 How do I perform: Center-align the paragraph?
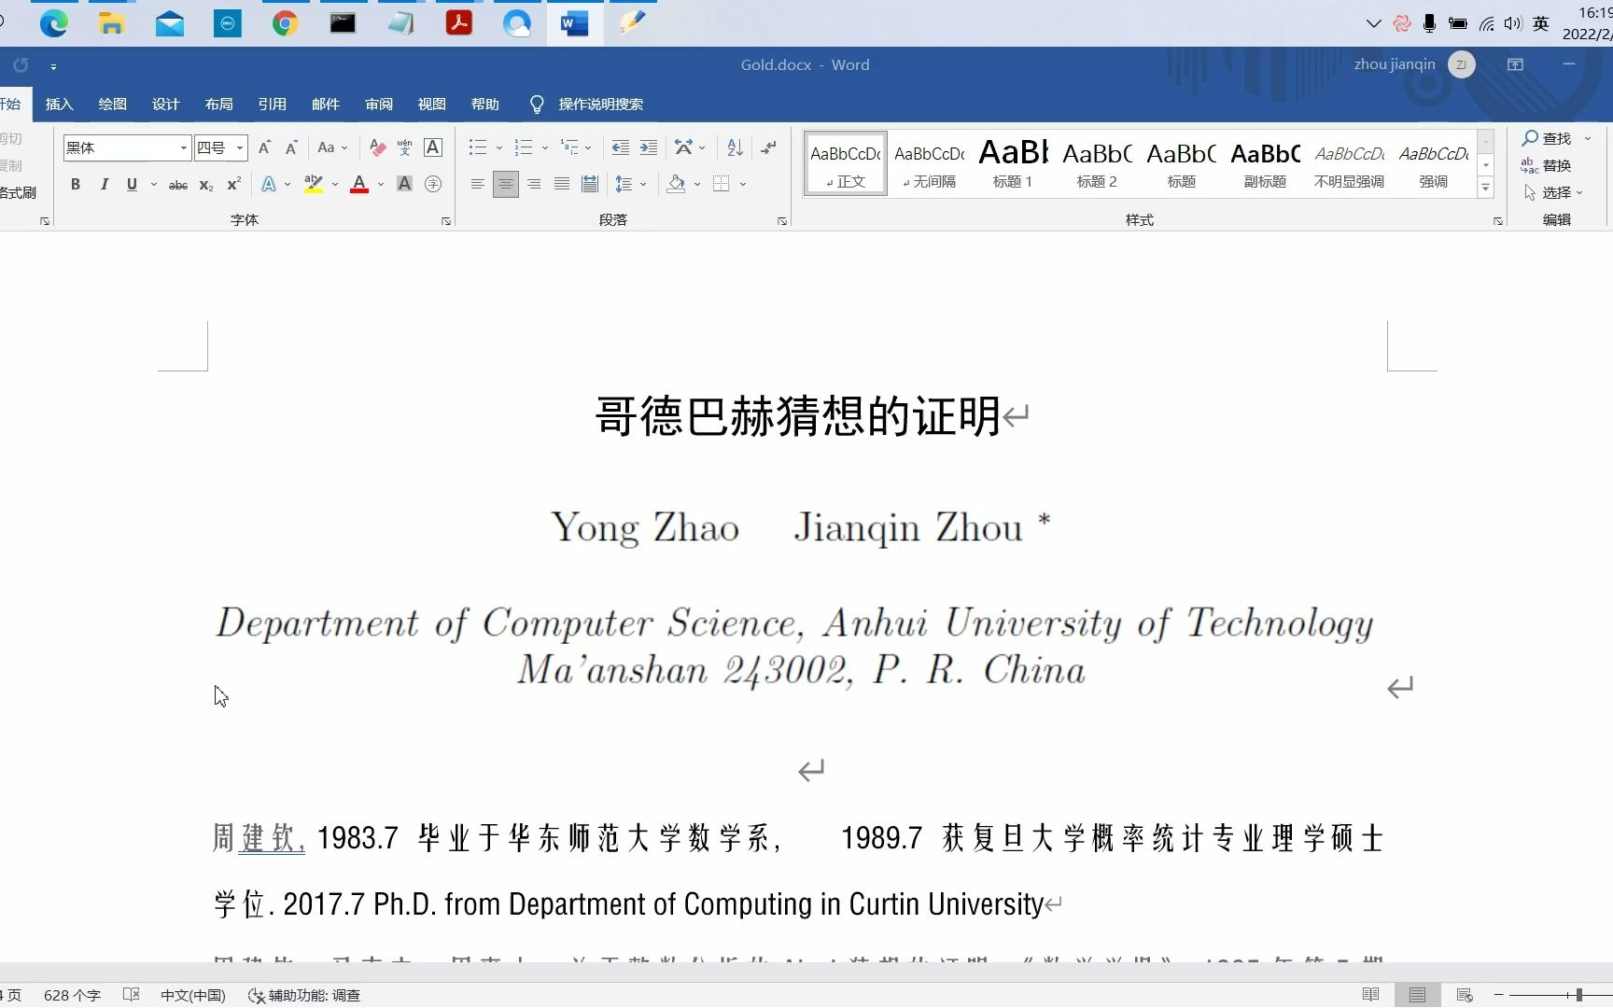click(505, 185)
